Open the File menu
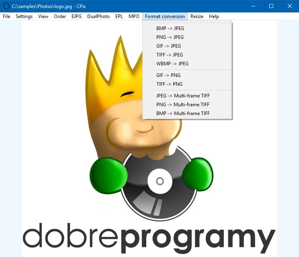Image resolution: width=299 pixels, height=257 pixels. pyautogui.click(x=6, y=16)
